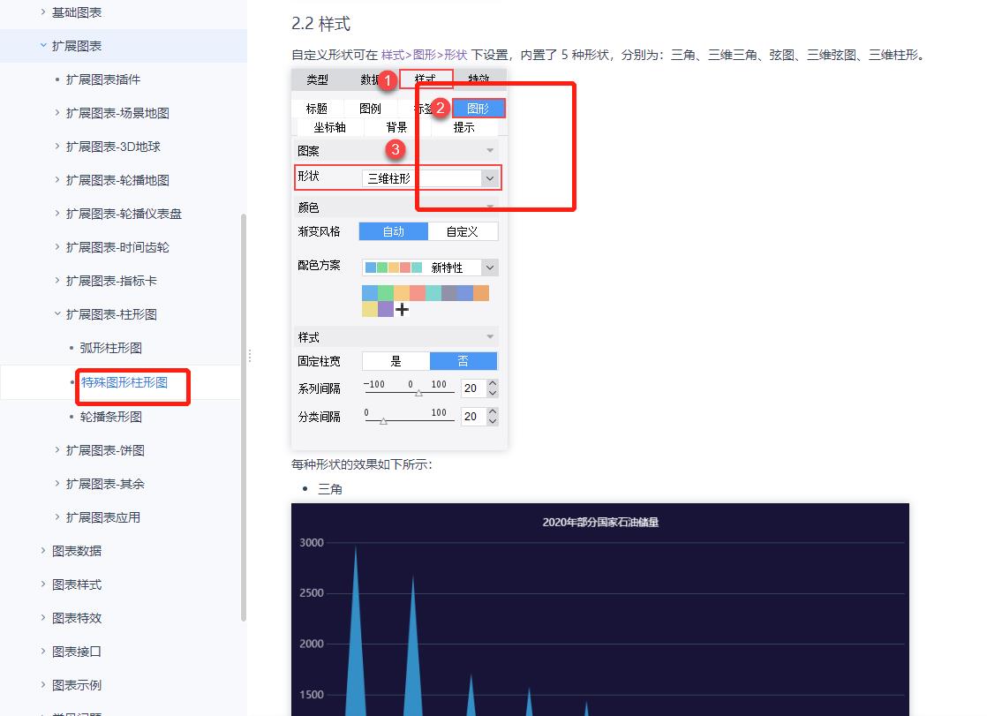Open the 弧形柱形图 page
Image resolution: width=987 pixels, height=716 pixels.
110,348
